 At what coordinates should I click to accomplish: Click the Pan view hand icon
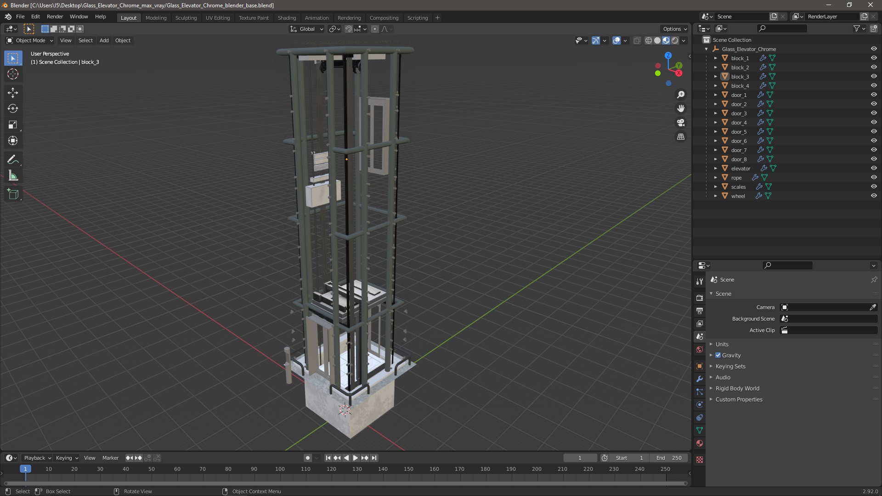coord(681,108)
